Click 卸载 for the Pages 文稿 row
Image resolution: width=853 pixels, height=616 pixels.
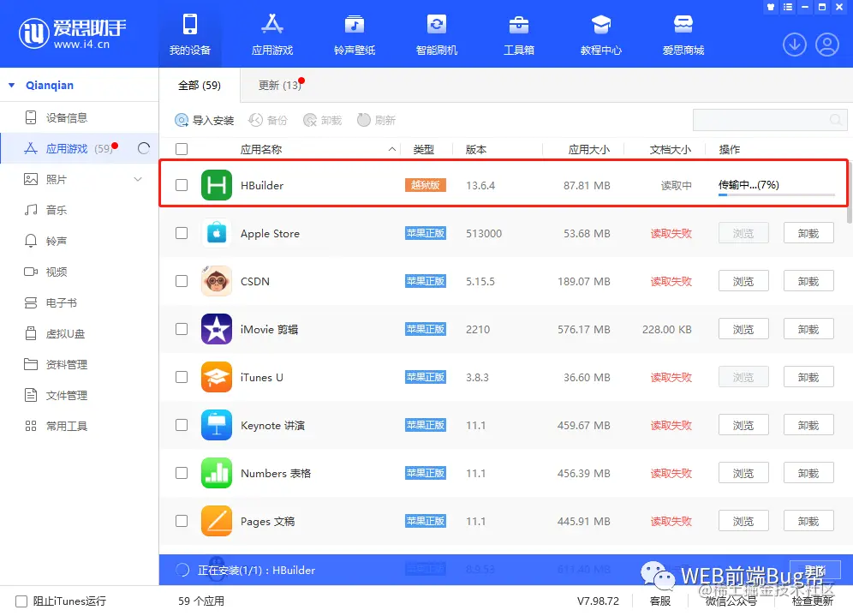808,521
